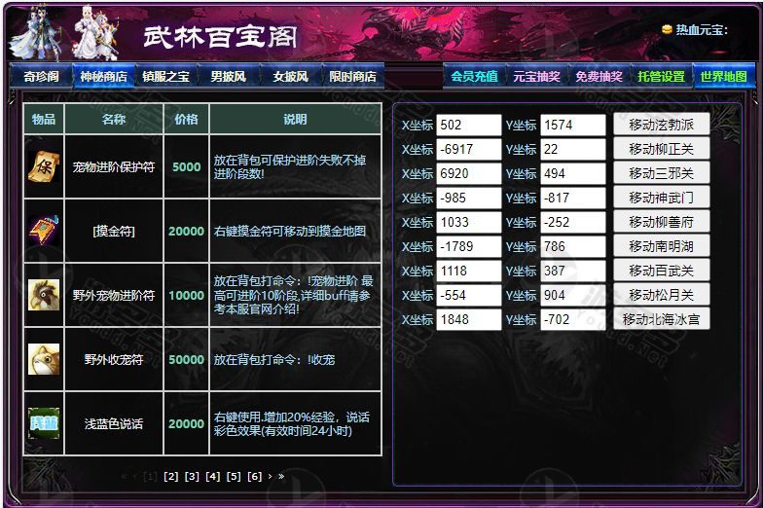Click the 野外宠物进阶符 bird icon
This screenshot has height=508, width=763.
pos(43,295)
